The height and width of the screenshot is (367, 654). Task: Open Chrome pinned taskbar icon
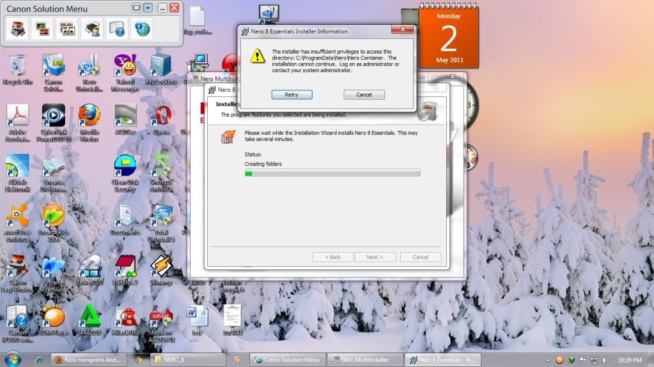[x=138, y=360]
